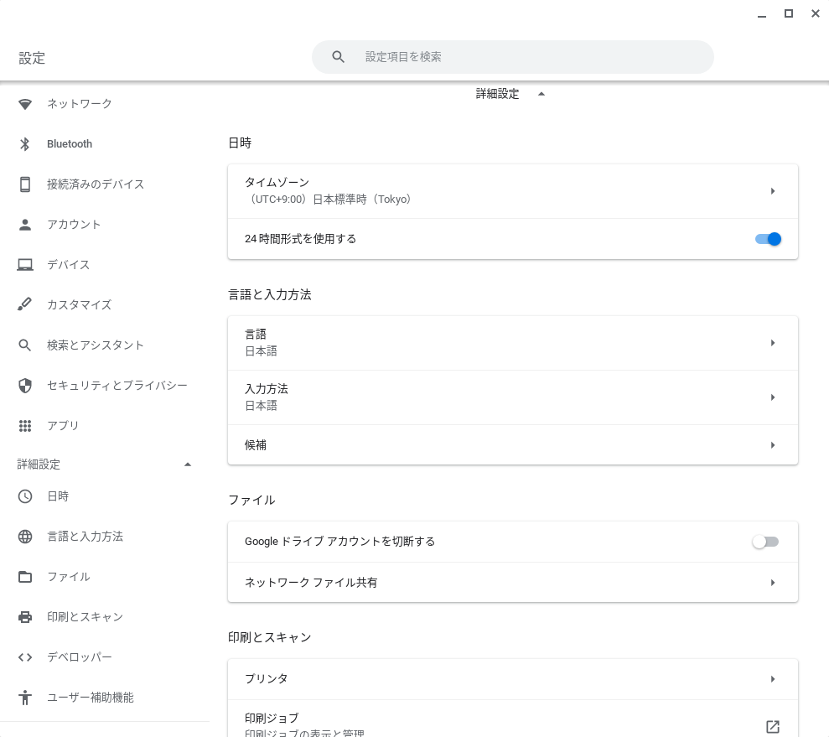Select デバイス menu item
The height and width of the screenshot is (737, 829).
pyautogui.click(x=68, y=264)
